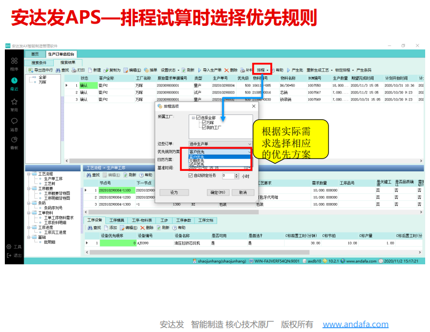The image size is (430, 332).
Task: Click 编辑(E) in the production order toolbar
Action: [x=132, y=70]
